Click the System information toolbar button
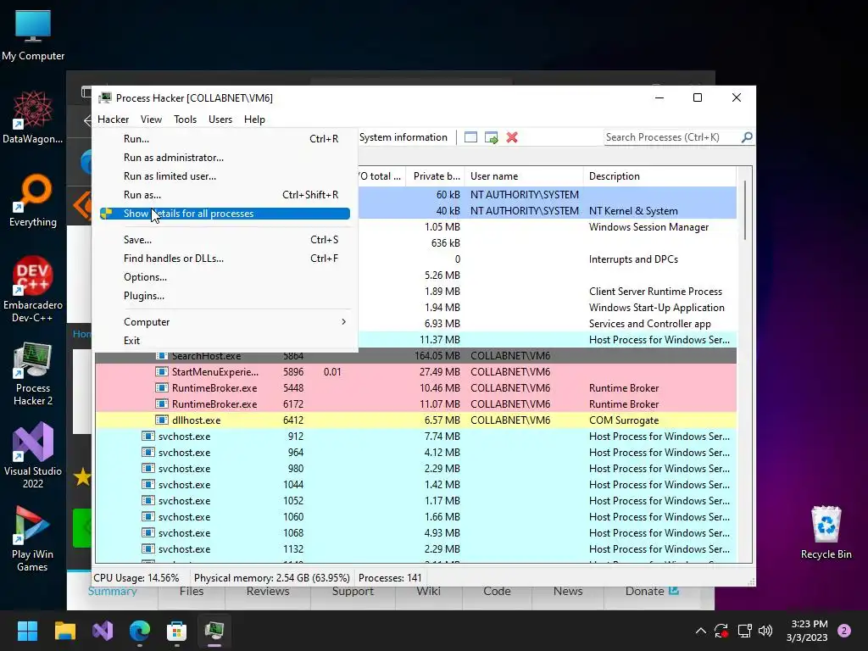This screenshot has height=651, width=868. (403, 137)
